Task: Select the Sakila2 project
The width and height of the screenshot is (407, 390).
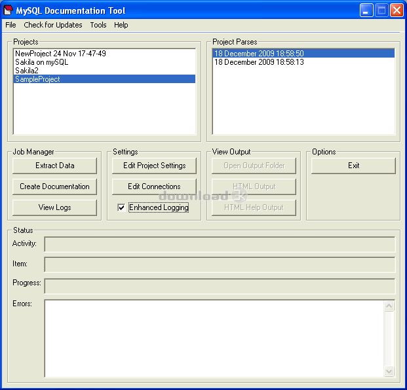Action: click(x=104, y=71)
